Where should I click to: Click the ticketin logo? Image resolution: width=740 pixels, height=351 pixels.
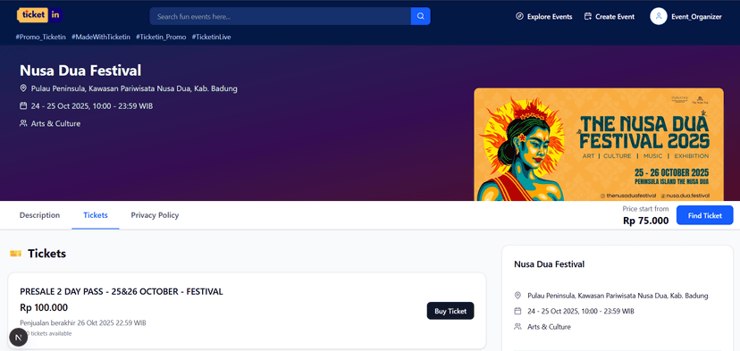39,15
